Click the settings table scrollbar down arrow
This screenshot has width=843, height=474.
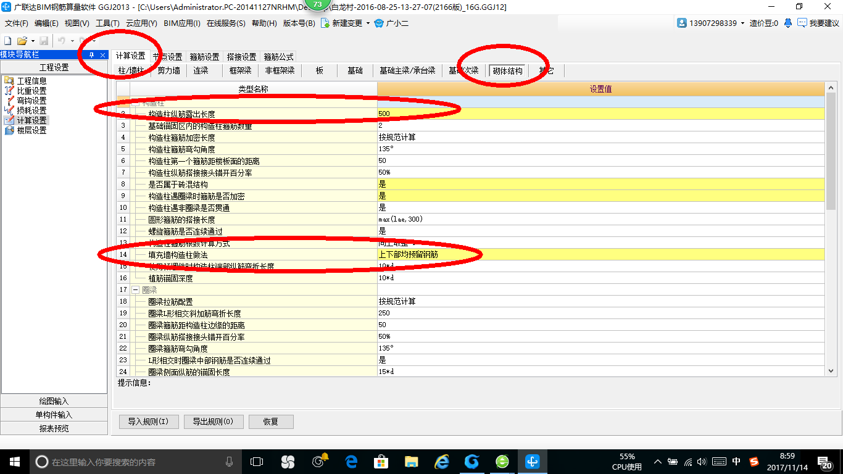(830, 370)
